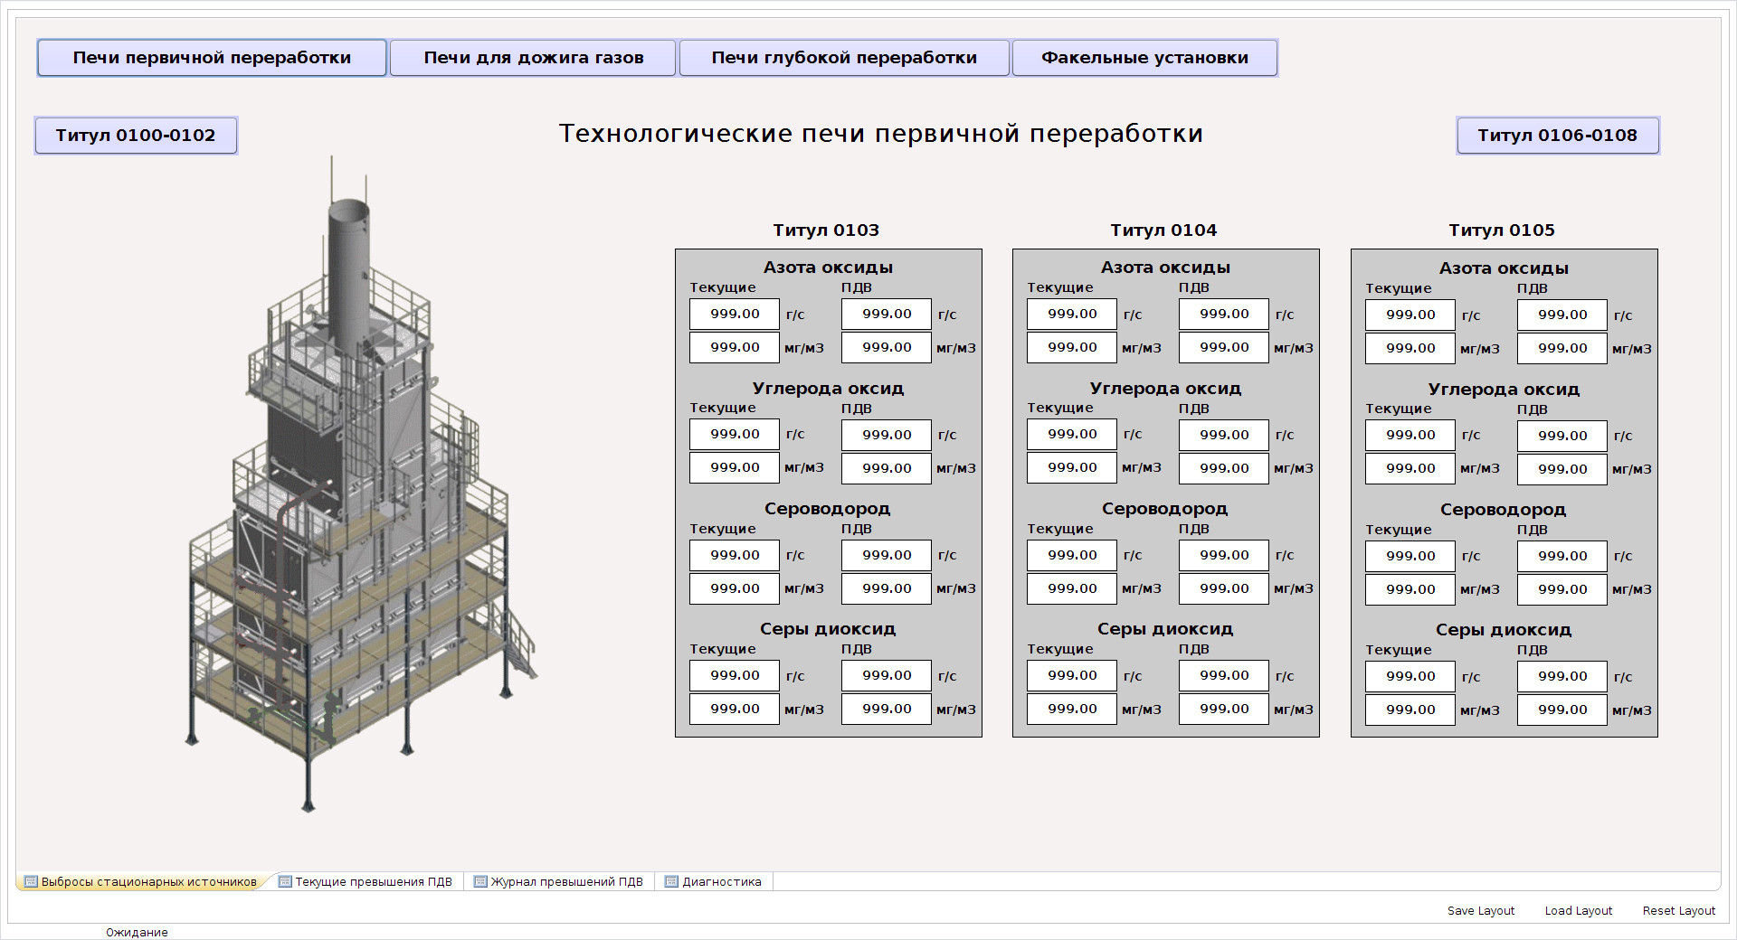
Task: Switch to Диагностика tab
Action: click(714, 881)
